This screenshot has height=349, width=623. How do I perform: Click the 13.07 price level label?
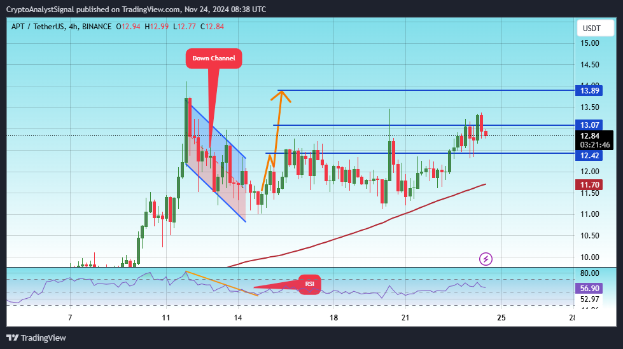(x=589, y=125)
